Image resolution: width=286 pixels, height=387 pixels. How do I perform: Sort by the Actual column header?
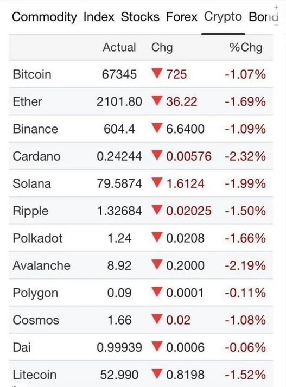click(119, 47)
